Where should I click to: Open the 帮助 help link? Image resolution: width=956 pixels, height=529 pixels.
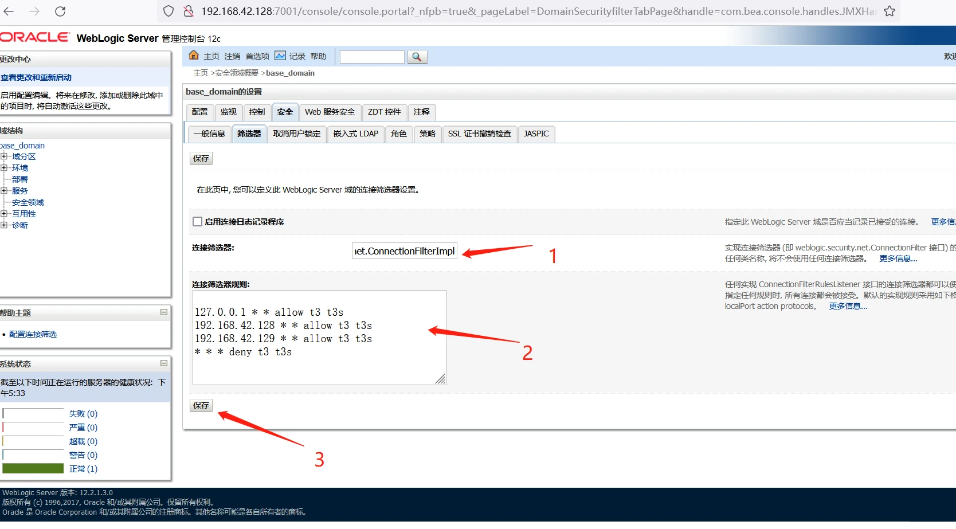pyautogui.click(x=318, y=56)
